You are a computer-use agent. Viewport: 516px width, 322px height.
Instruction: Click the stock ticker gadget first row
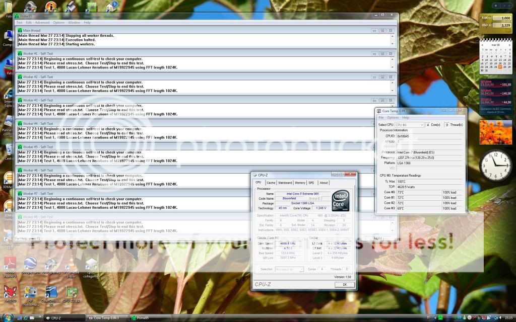[496, 84]
